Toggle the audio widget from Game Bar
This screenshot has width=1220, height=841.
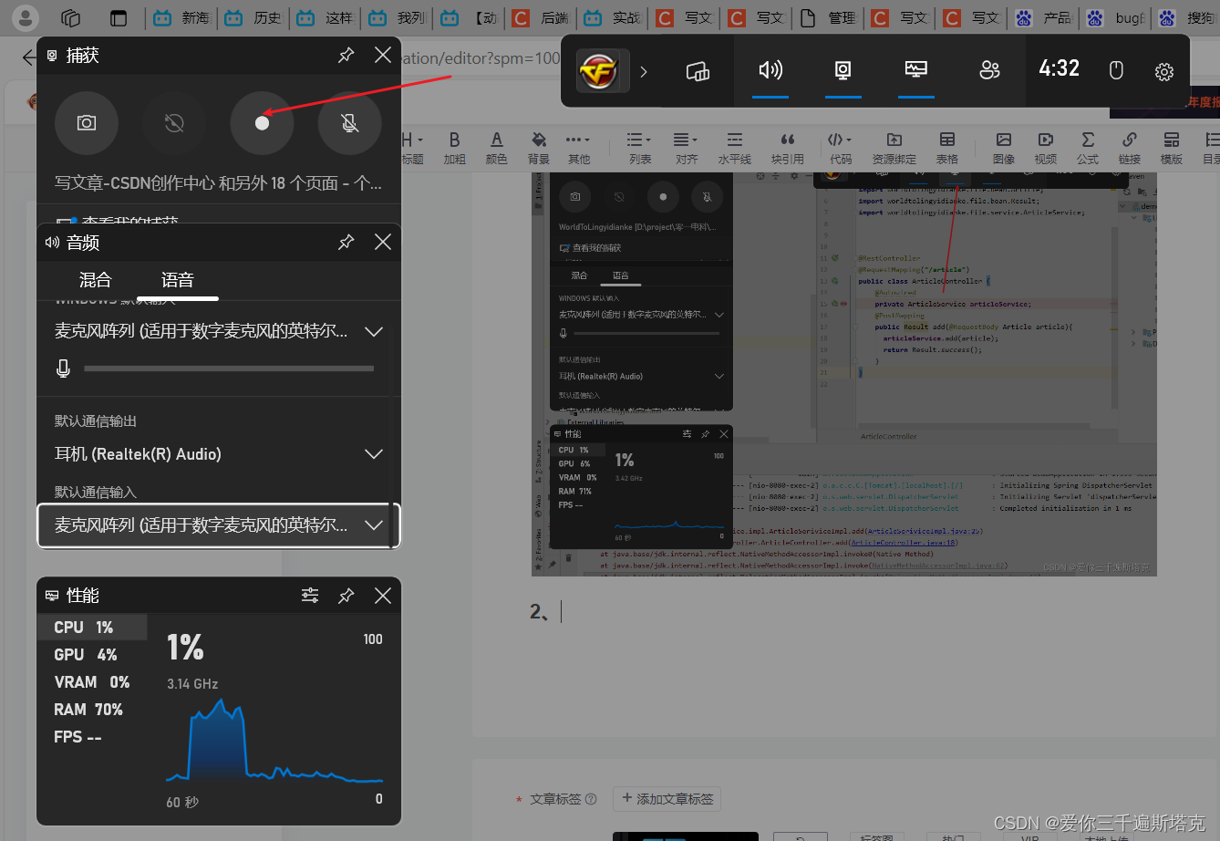click(770, 71)
